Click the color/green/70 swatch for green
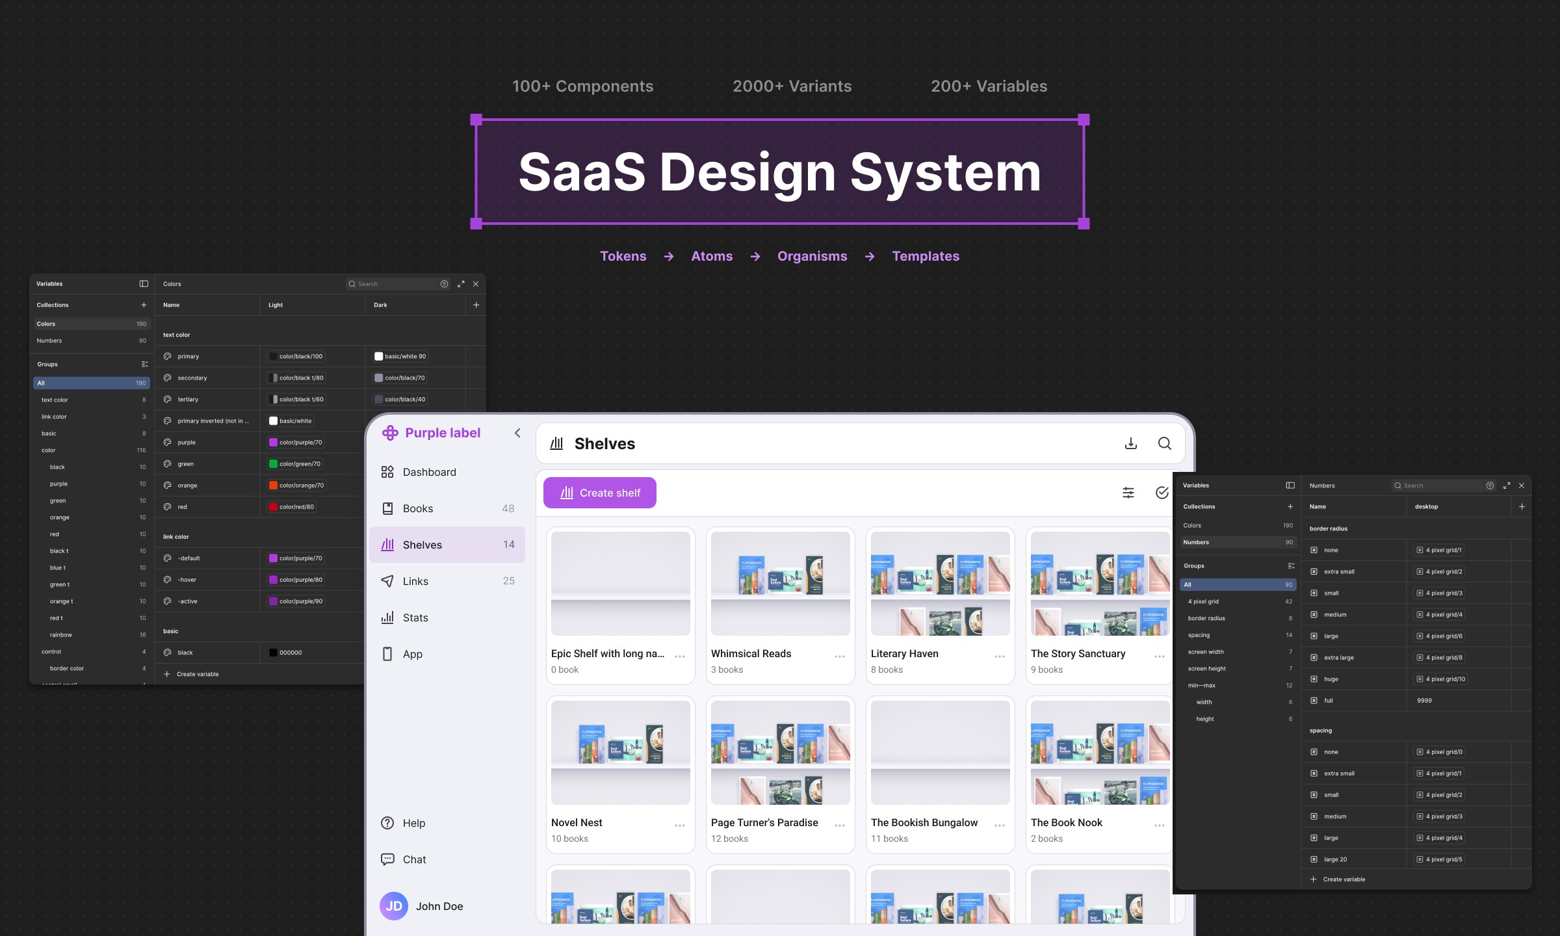 [x=274, y=463]
